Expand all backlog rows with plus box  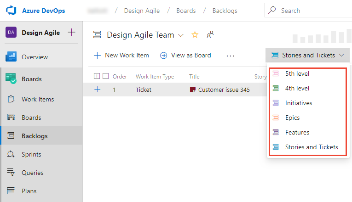[97, 76]
